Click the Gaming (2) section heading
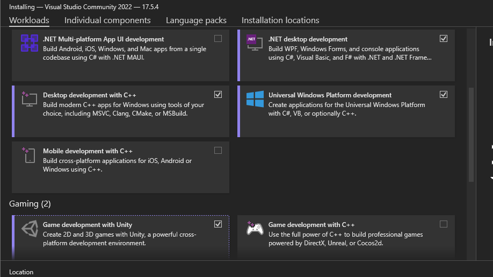 pos(30,204)
